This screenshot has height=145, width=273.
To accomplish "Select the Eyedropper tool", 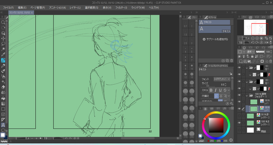I will (3, 55).
